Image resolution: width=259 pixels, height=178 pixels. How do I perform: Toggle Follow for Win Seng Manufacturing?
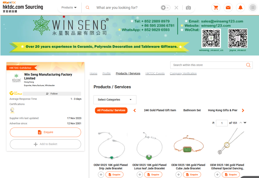(52, 94)
